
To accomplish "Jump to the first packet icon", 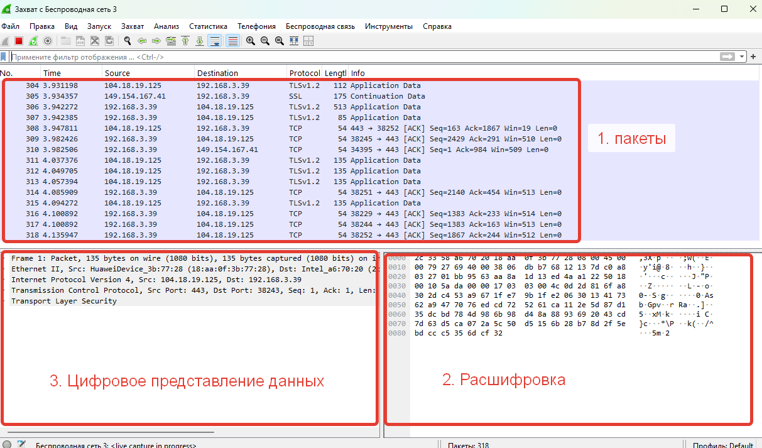I will (x=185, y=41).
